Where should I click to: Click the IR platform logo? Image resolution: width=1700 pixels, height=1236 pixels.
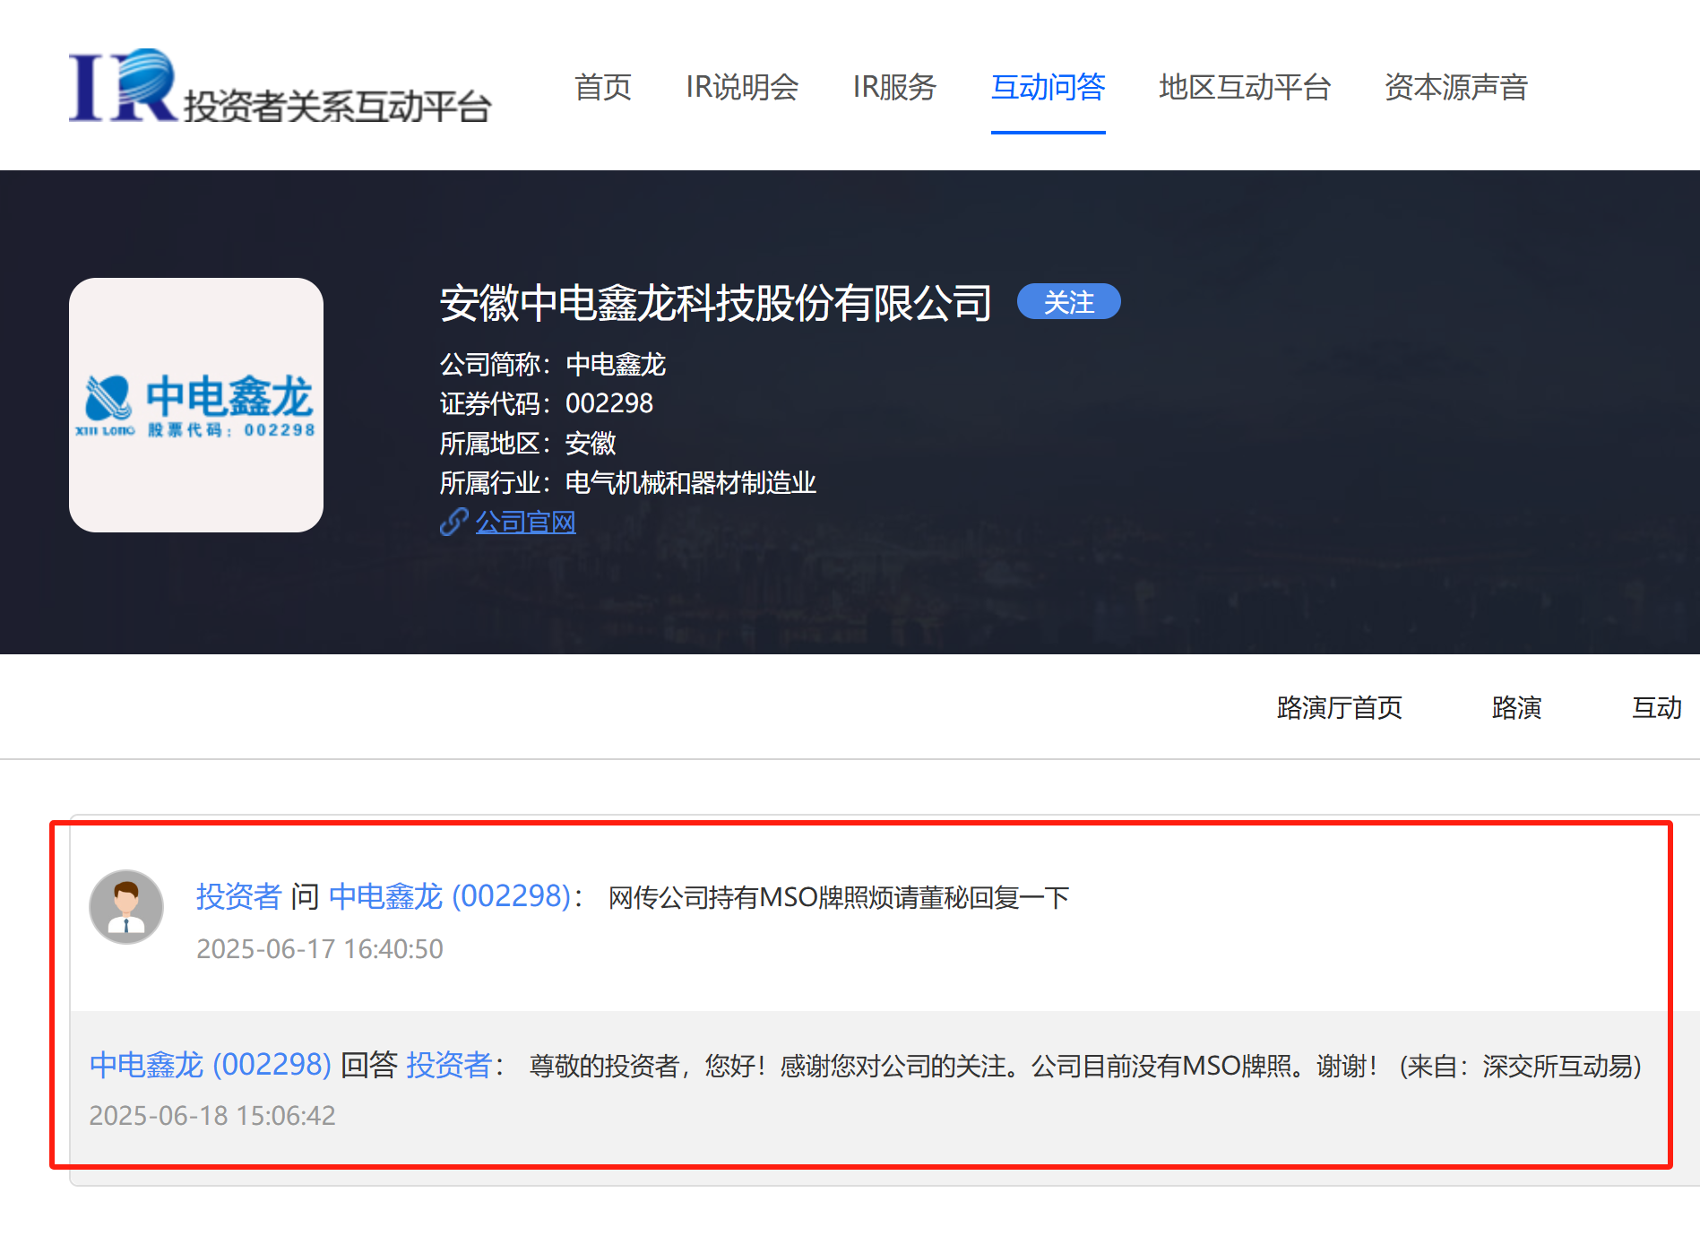[x=280, y=87]
